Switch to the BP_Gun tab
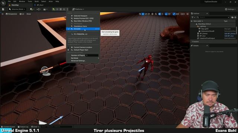The height and width of the screenshot is (133, 238). click(40, 5)
